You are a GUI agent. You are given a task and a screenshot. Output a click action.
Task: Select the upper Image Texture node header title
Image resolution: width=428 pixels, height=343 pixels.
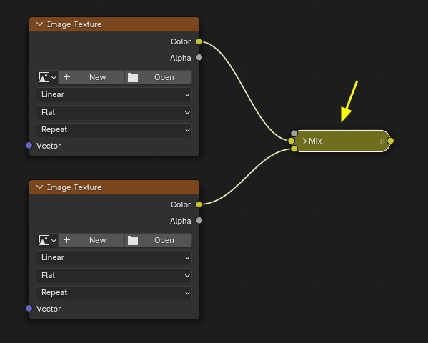[x=74, y=24]
